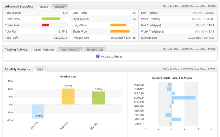Click the EURGBP reward-risk bar
The height and width of the screenshot is (137, 220).
[x=183, y=98]
